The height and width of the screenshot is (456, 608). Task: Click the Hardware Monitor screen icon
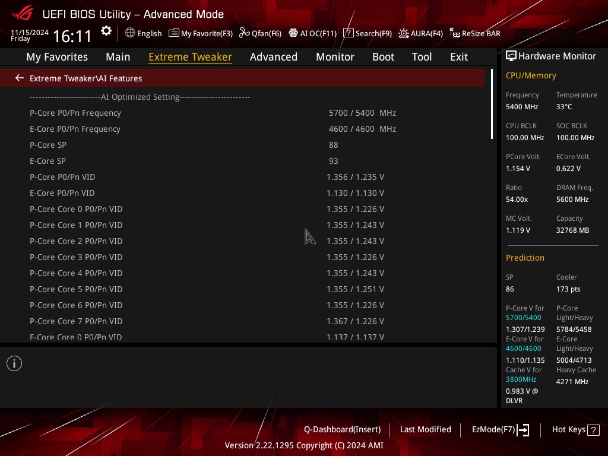coord(511,56)
